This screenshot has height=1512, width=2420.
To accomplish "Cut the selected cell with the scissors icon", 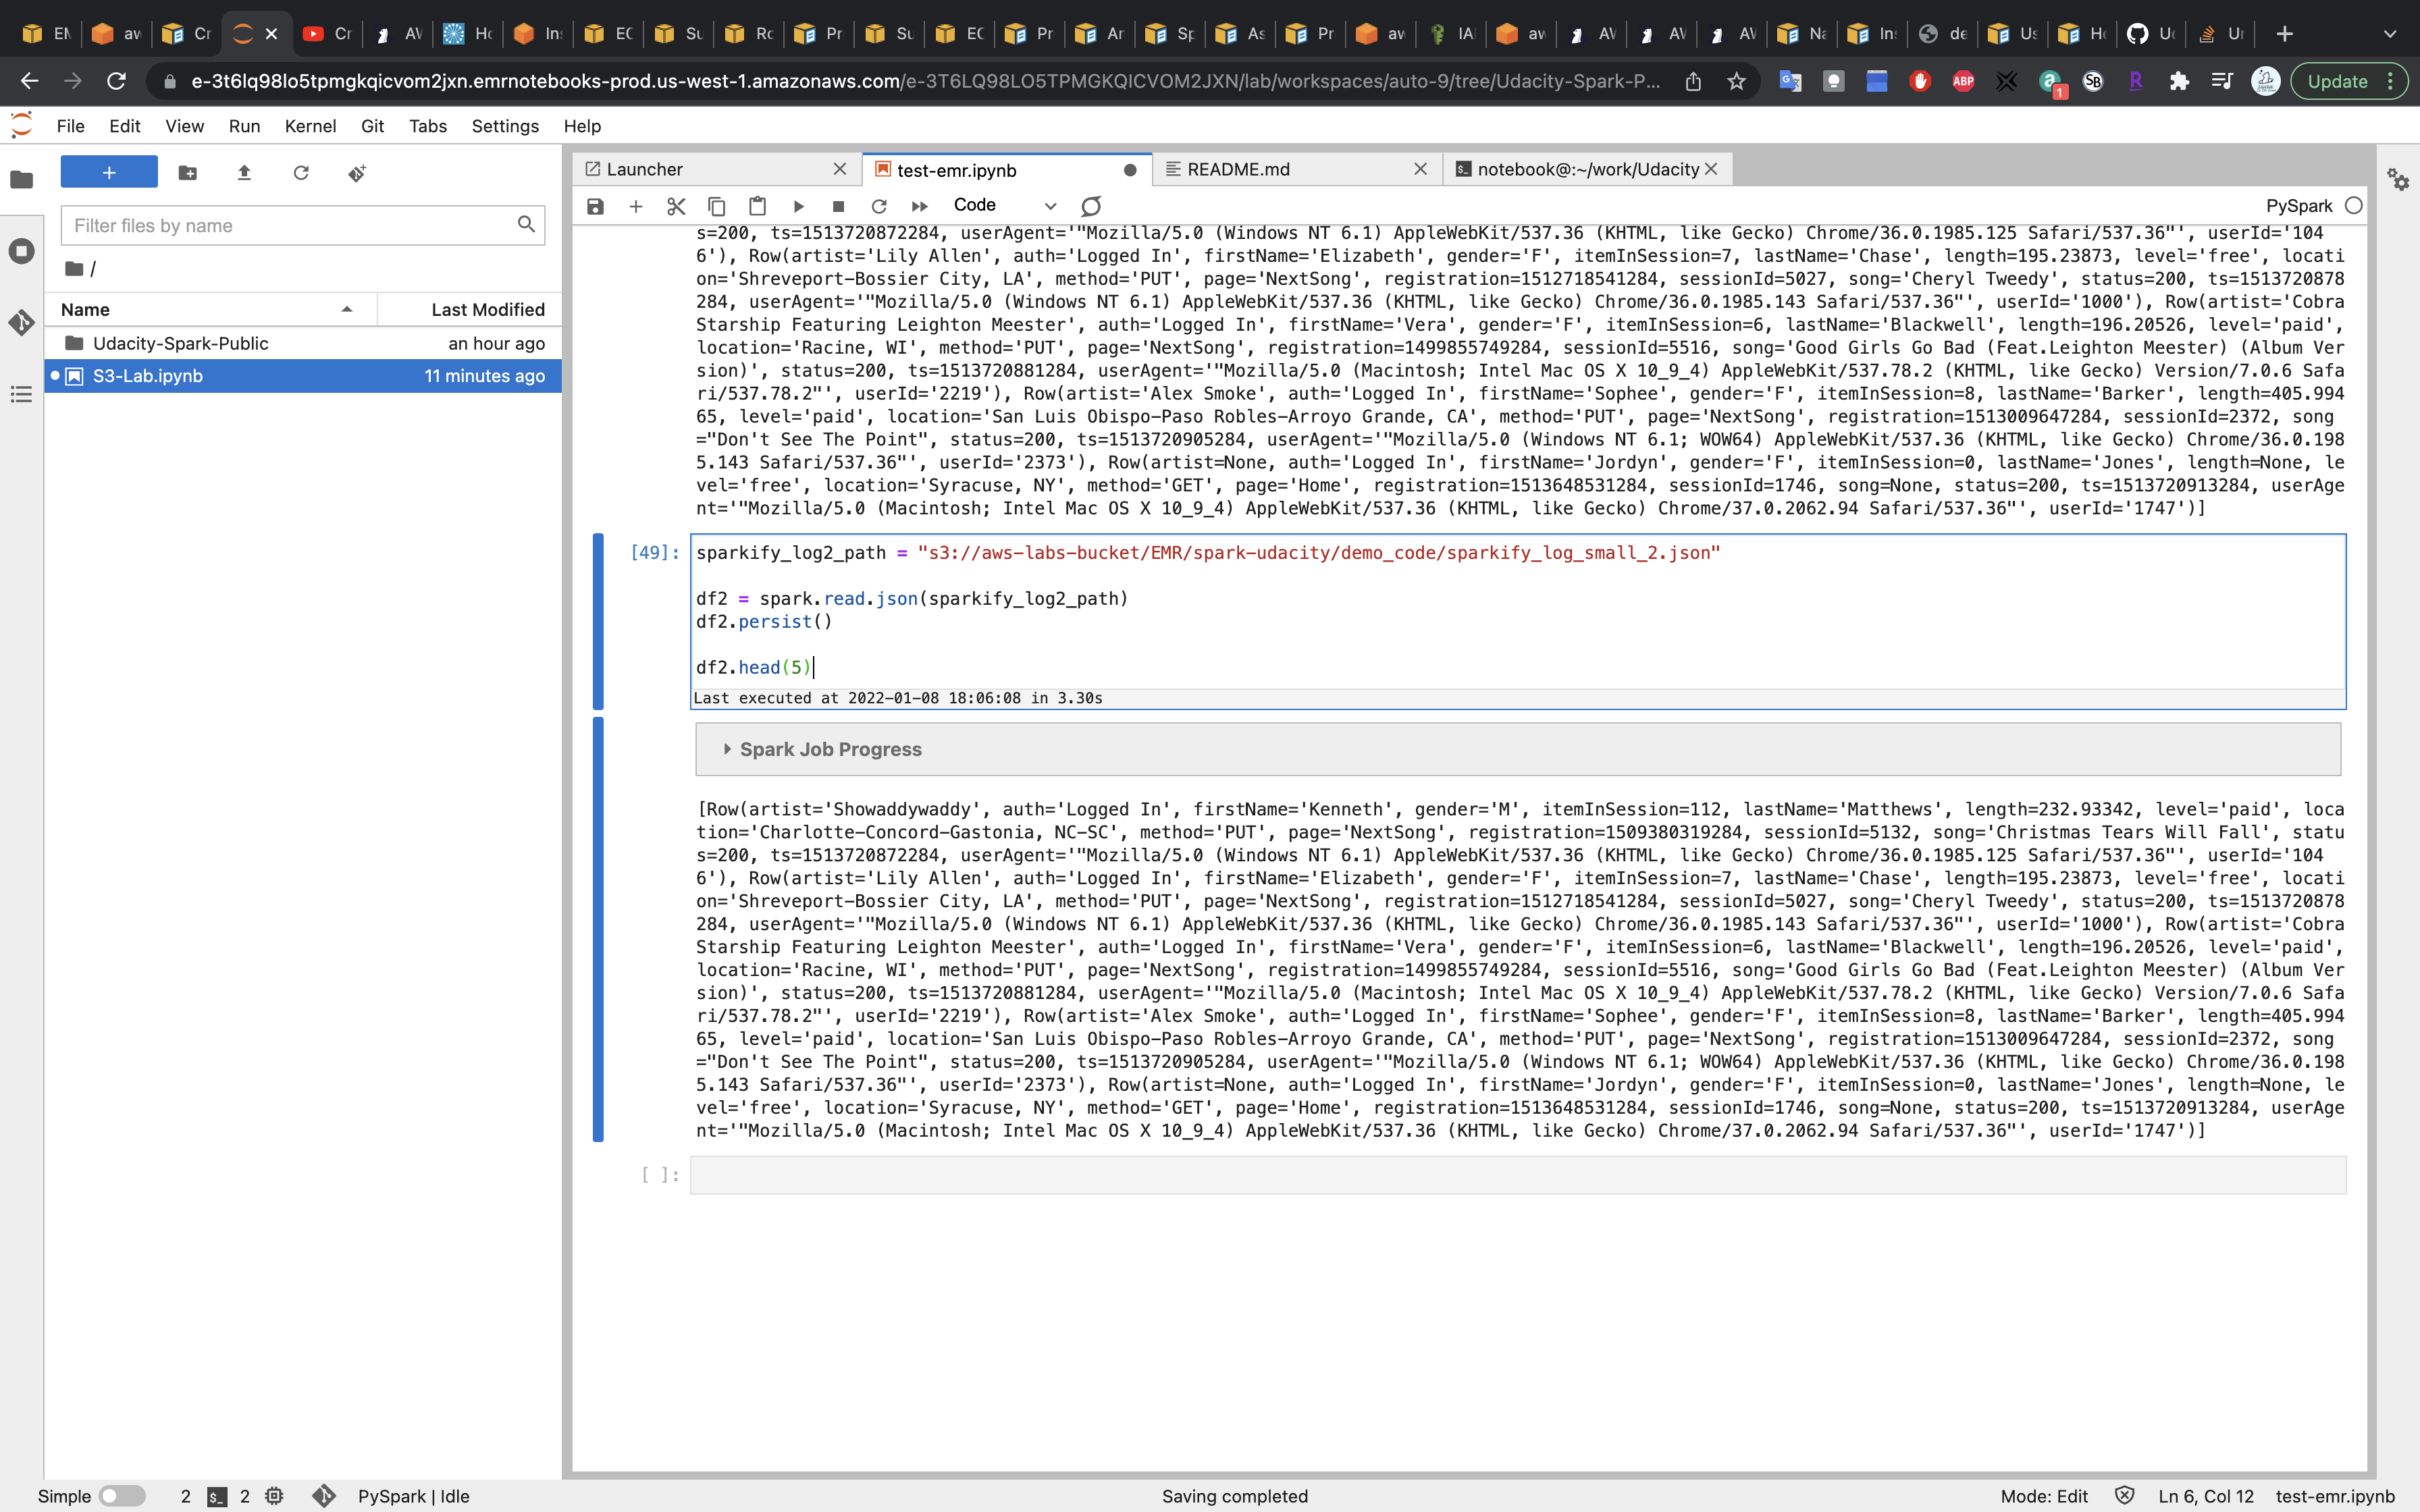I will tap(676, 206).
